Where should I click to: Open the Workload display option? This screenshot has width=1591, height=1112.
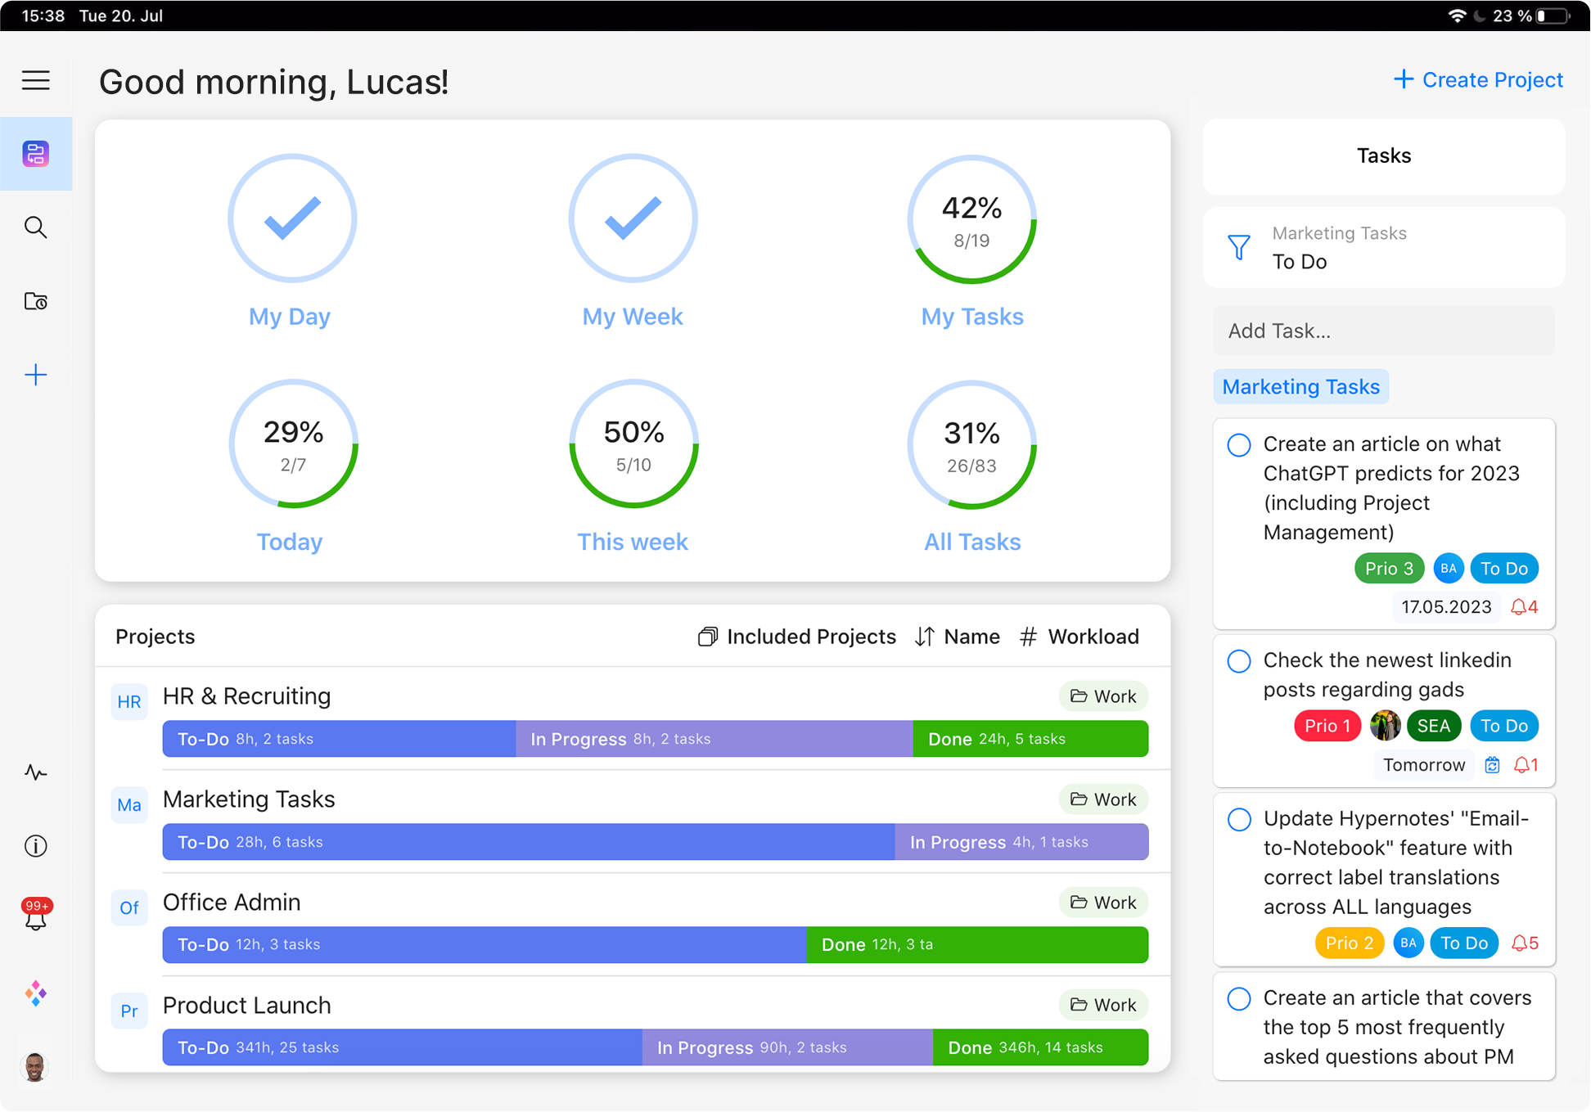coord(1079,637)
